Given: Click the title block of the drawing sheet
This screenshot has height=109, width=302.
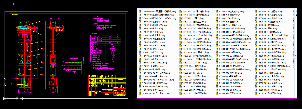Looking at the screenshot, I should (106, 86).
